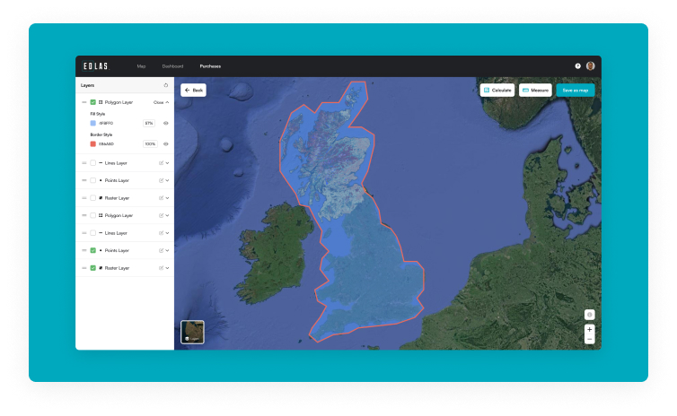
Task: Edit the unchecked Raster Layer
Action: (x=161, y=198)
